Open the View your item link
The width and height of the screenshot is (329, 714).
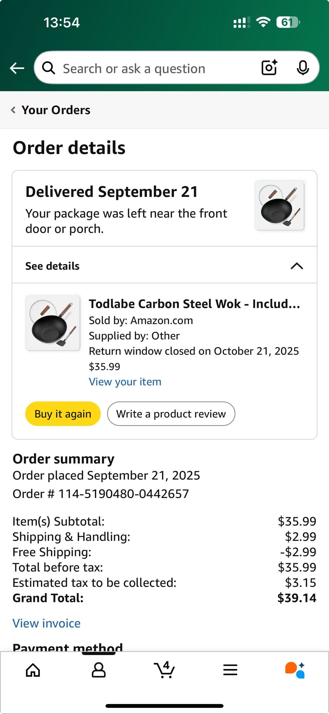tap(125, 382)
